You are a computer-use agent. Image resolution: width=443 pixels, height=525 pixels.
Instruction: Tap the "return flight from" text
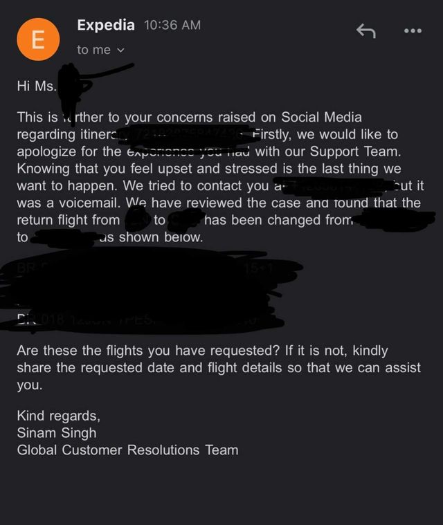(x=68, y=220)
